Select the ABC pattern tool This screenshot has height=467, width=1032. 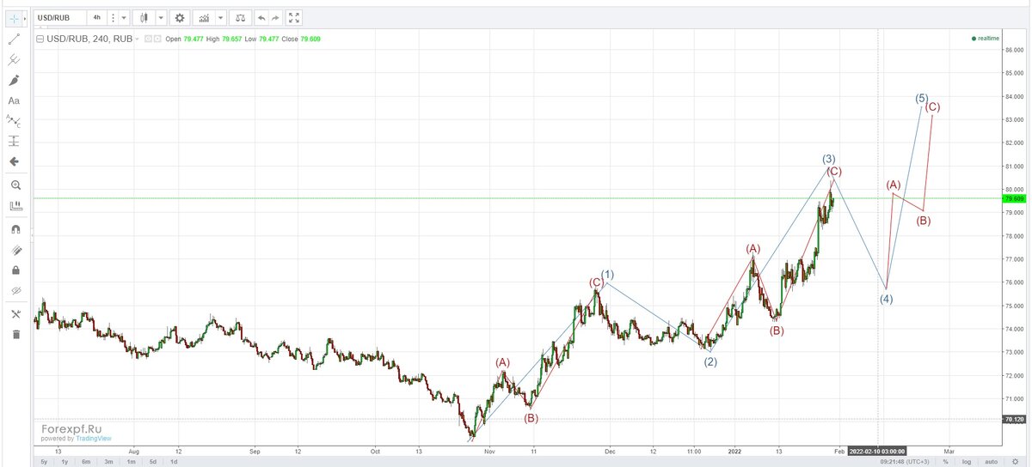[x=14, y=121]
